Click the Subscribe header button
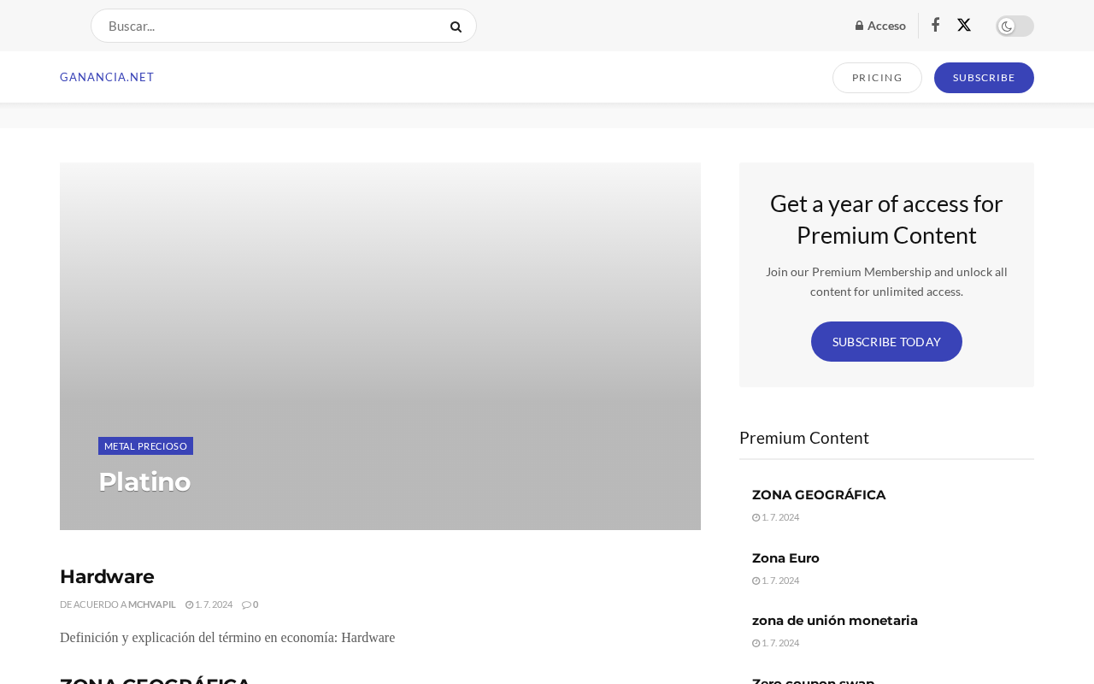1094x684 pixels. [x=984, y=78]
